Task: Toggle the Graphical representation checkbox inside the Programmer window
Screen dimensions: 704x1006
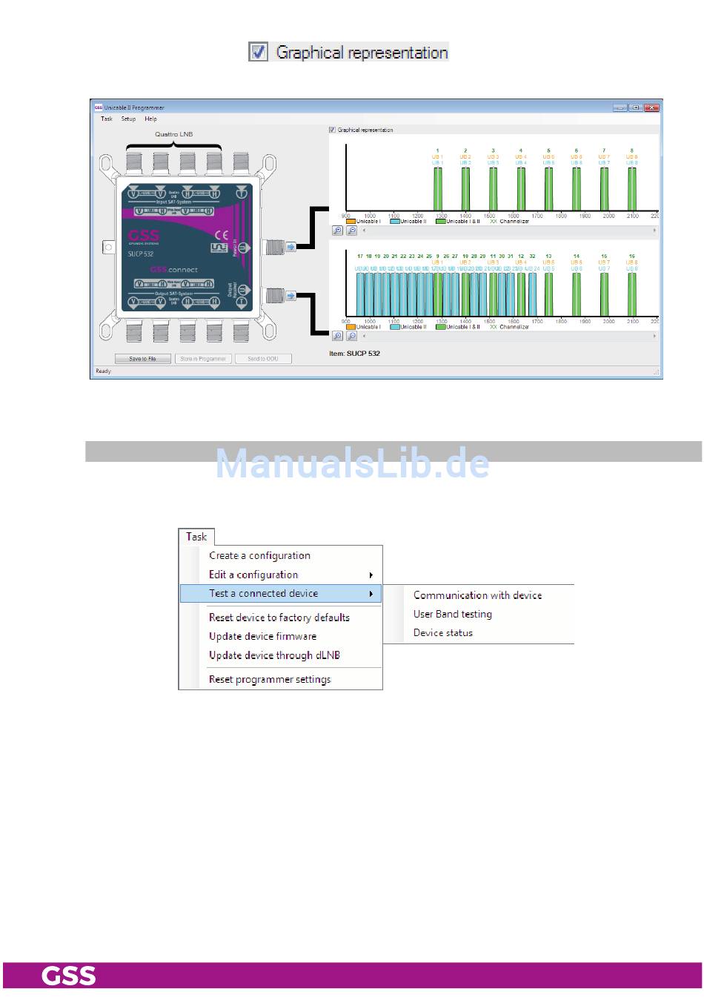Action: coord(332,130)
